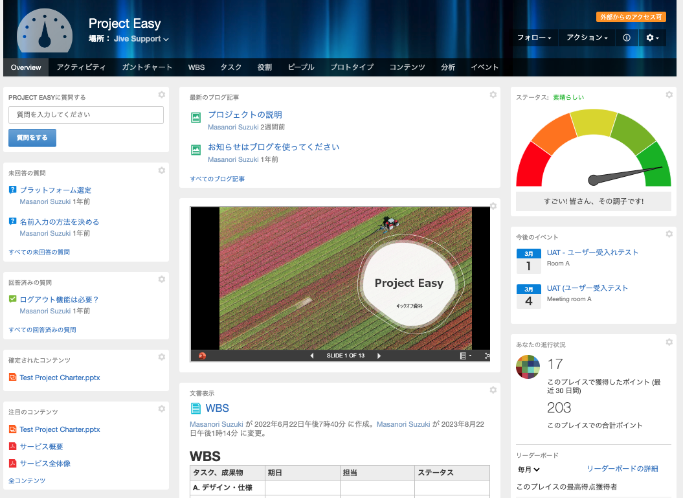Go to the previous slide in the viewer
683x498 pixels.
click(311, 356)
